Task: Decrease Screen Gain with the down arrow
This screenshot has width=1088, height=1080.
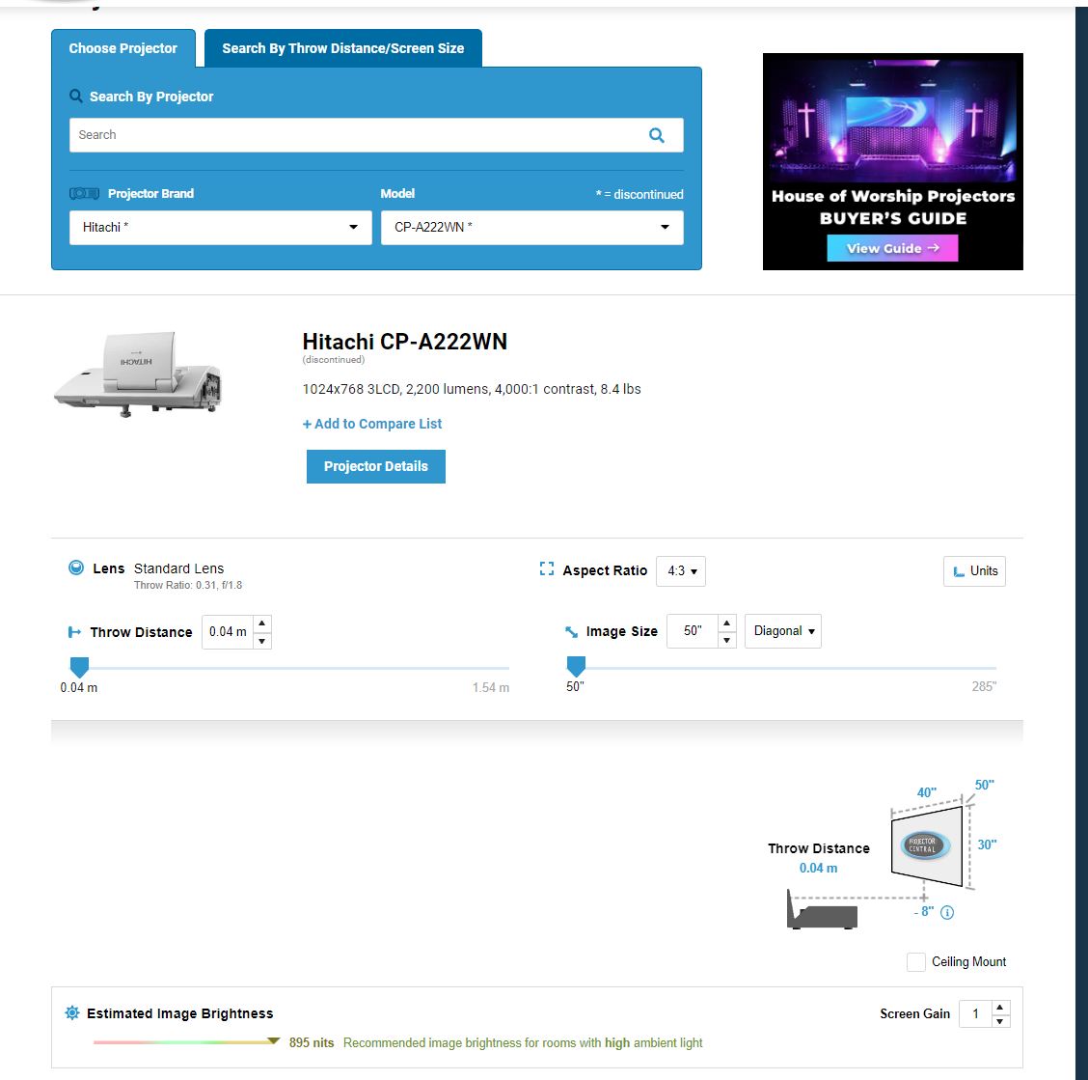Action: (x=1000, y=1021)
